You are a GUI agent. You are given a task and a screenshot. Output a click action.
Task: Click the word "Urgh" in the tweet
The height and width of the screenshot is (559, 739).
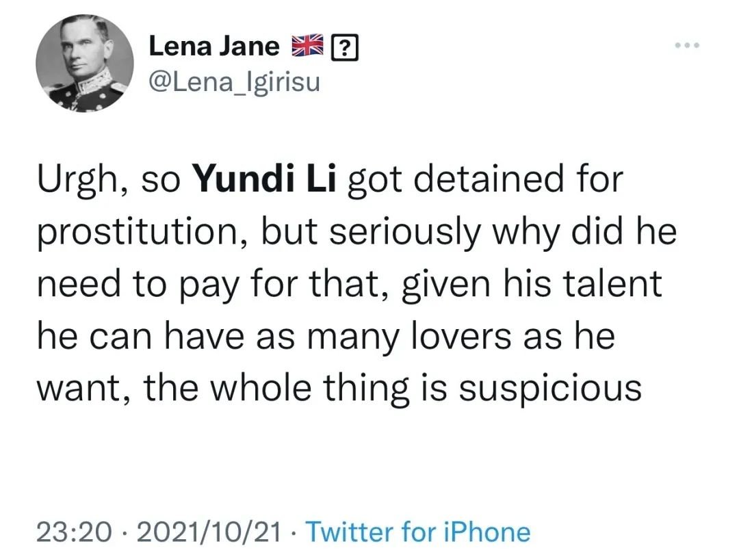click(77, 180)
